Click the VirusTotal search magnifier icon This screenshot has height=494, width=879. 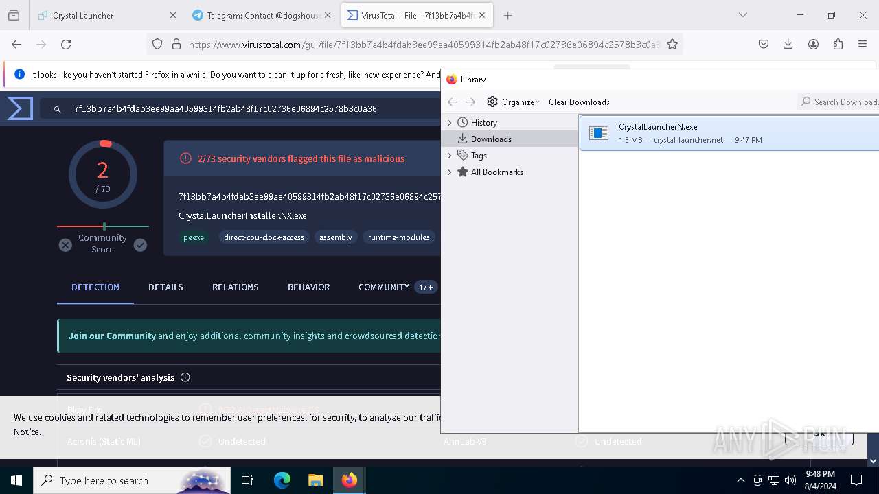click(x=58, y=109)
